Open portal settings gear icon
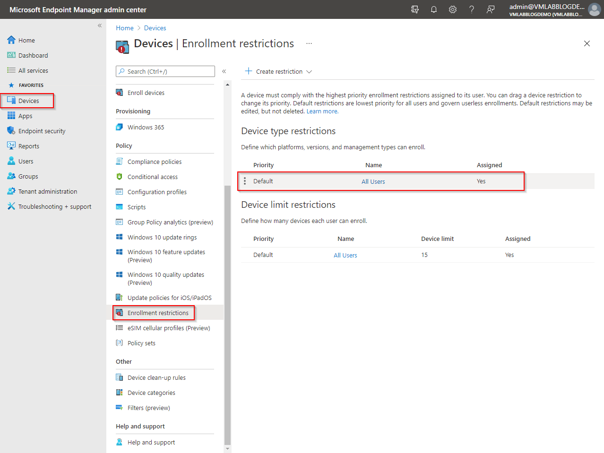The image size is (604, 453). point(453,9)
